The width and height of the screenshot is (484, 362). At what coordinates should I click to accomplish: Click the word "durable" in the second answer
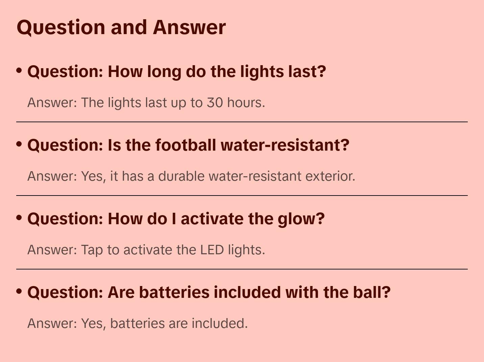[181, 176]
